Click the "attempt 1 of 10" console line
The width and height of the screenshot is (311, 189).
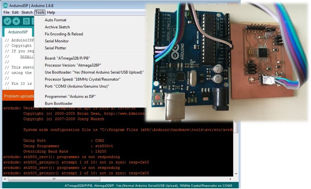(76, 162)
